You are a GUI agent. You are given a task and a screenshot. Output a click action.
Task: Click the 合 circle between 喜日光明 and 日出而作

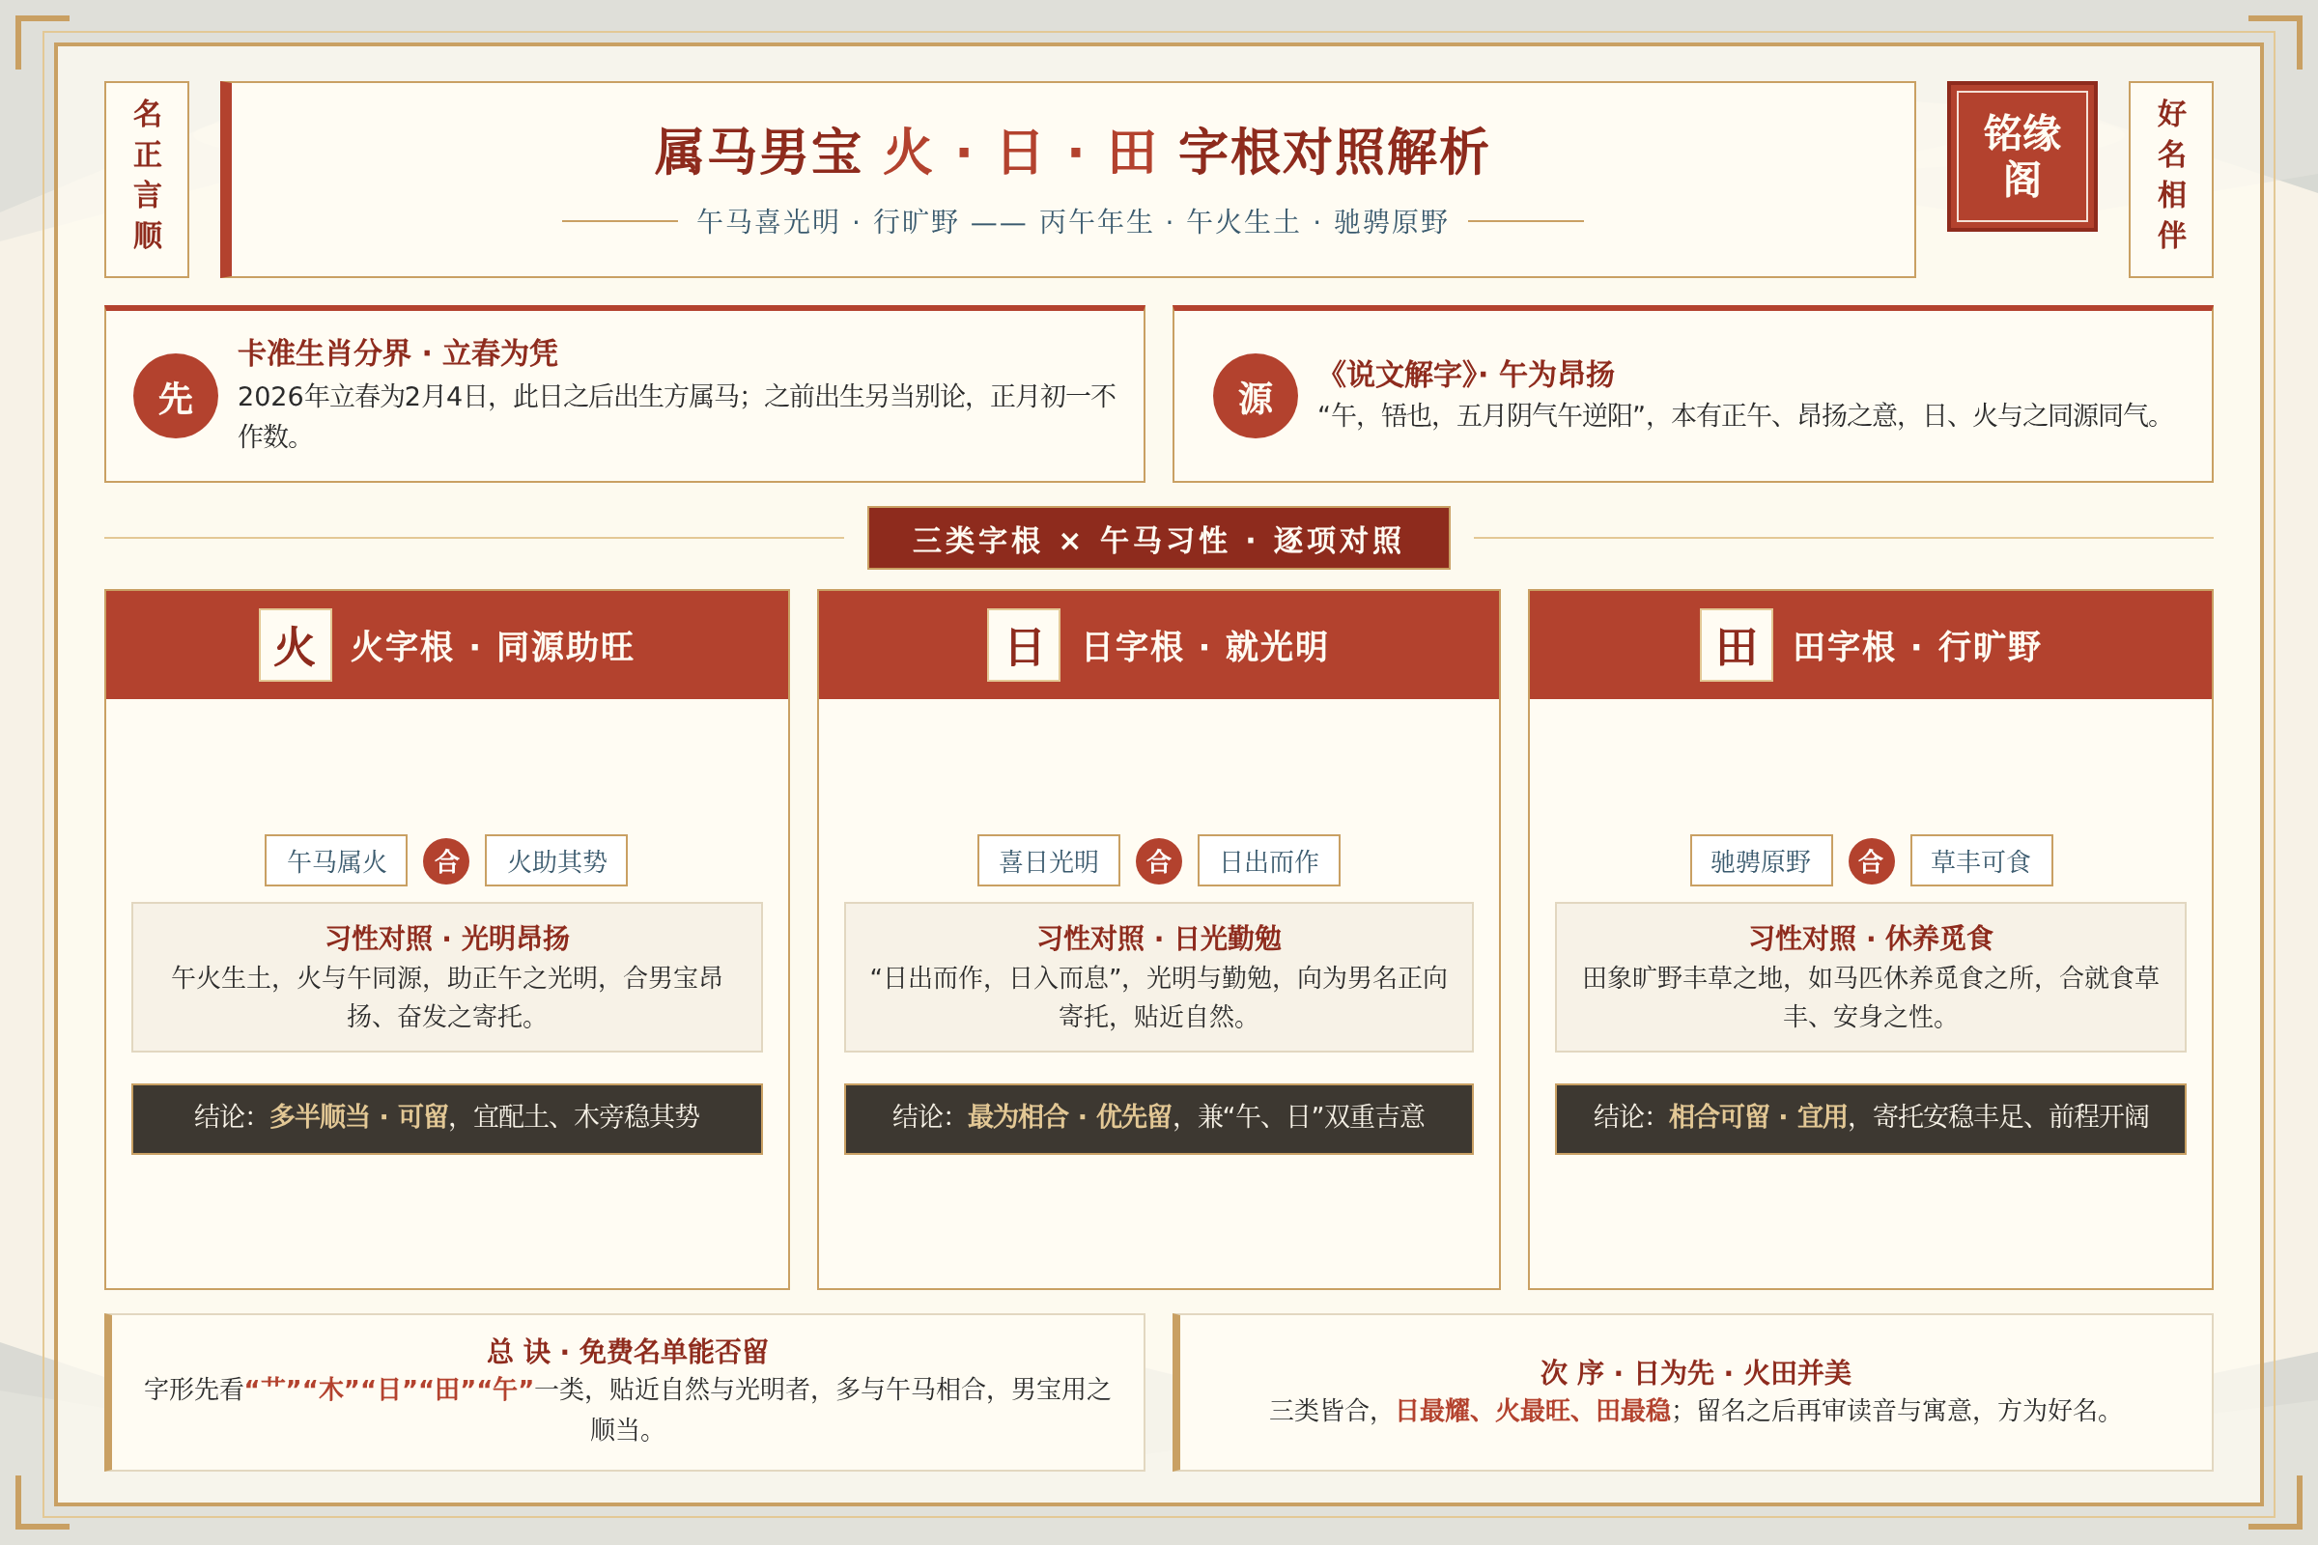tap(1159, 861)
